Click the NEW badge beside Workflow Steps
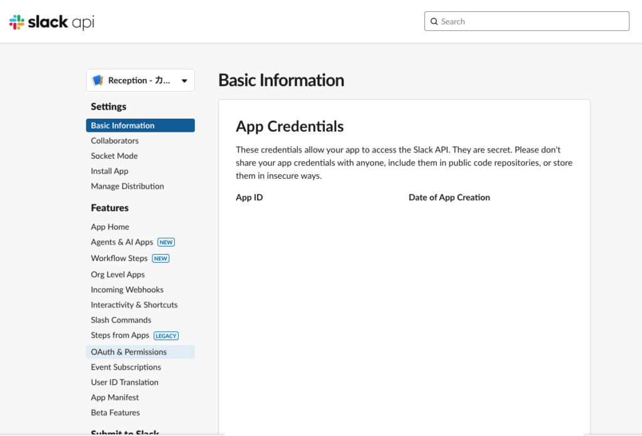Screen dimensions: 642x436 pyautogui.click(x=160, y=258)
